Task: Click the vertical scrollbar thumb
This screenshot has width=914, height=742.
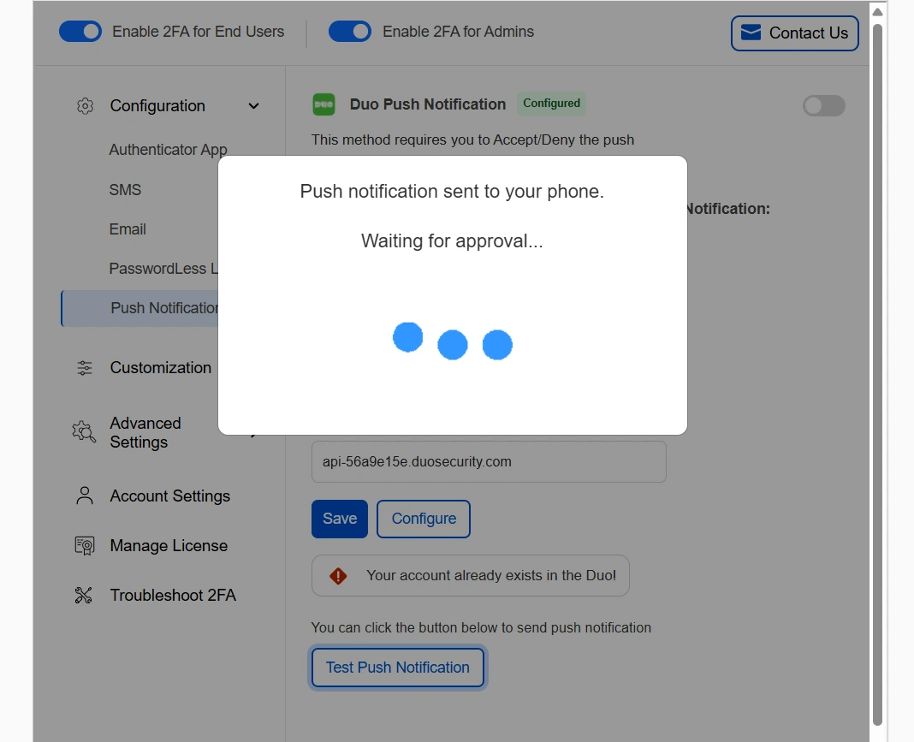Action: click(x=877, y=373)
